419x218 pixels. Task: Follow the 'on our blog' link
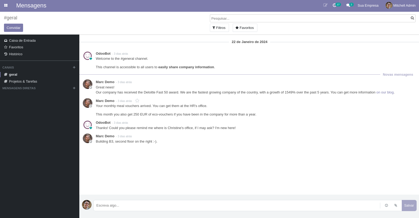tap(385, 92)
